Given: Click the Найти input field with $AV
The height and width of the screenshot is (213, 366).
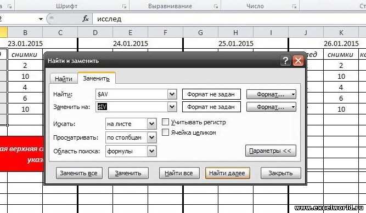Looking at the screenshot, I should tap(132, 94).
